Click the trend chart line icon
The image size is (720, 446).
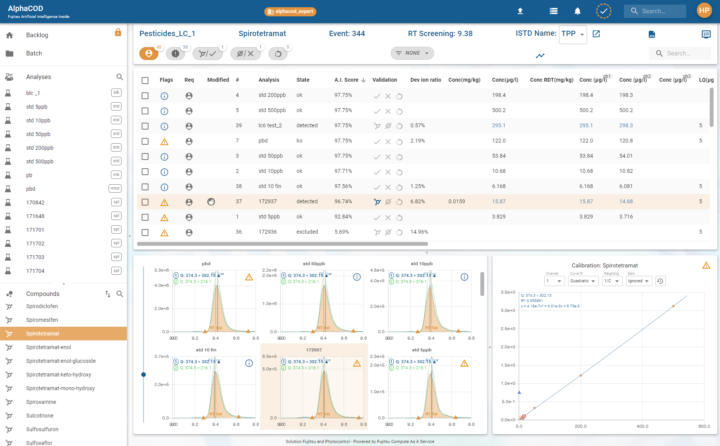pyautogui.click(x=540, y=56)
